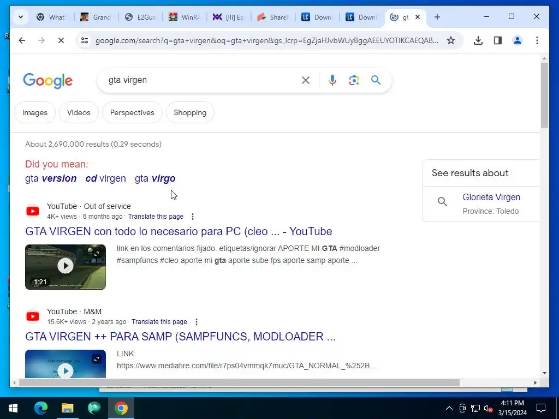Focus the address bar URL
Image resolution: width=559 pixels, height=419 pixels.
pyautogui.click(x=266, y=40)
